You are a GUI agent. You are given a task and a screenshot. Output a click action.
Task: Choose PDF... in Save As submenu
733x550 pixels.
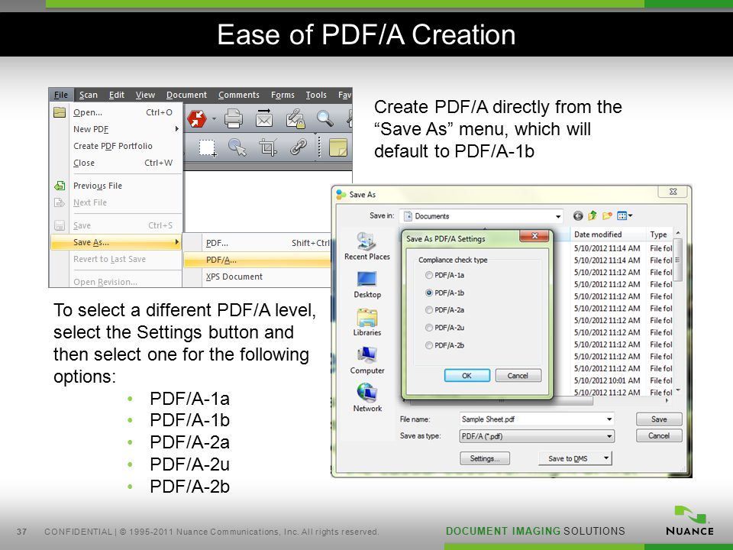[x=257, y=243]
